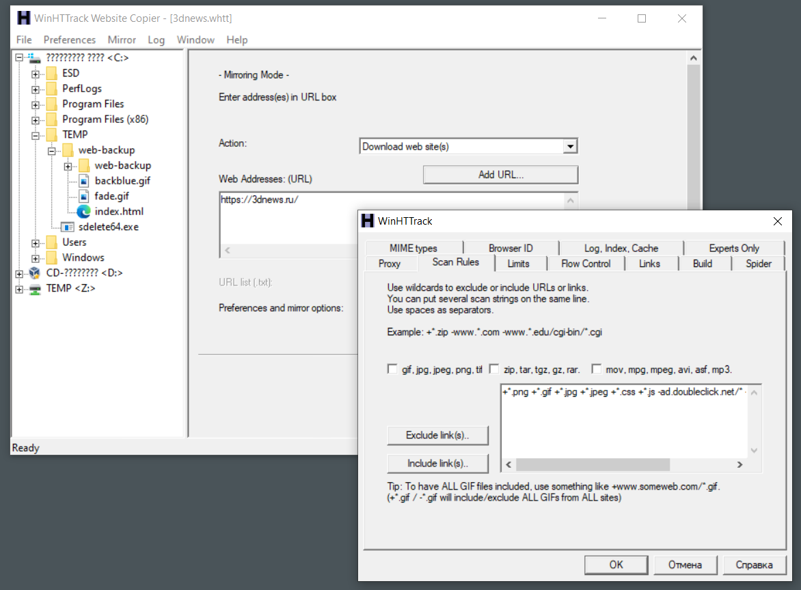Click the WinHTTrack options dialog logo icon
Image resolution: width=801 pixels, height=590 pixels.
click(x=367, y=221)
